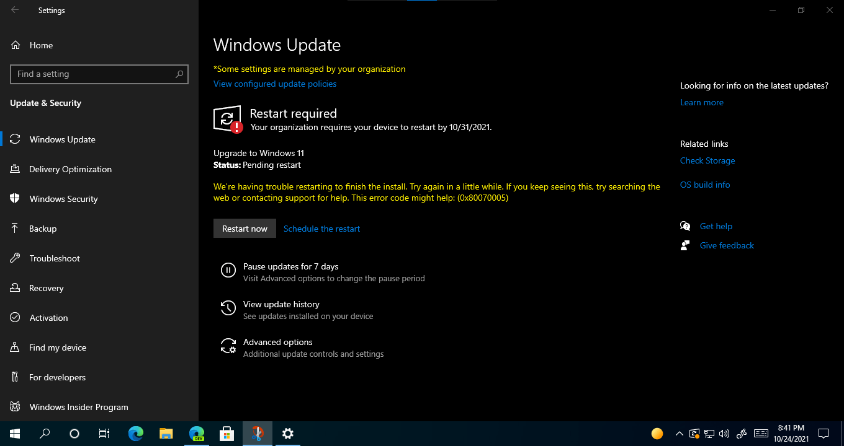Click the 'Pause updates for 7 days' text
The width and height of the screenshot is (844, 446).
tap(291, 266)
